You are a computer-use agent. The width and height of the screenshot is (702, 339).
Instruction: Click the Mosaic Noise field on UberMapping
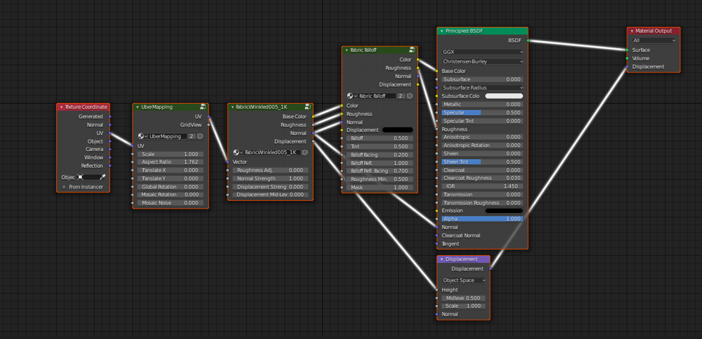(170, 203)
